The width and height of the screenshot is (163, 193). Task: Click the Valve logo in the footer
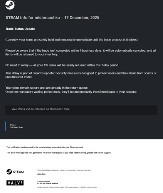pos(15,183)
